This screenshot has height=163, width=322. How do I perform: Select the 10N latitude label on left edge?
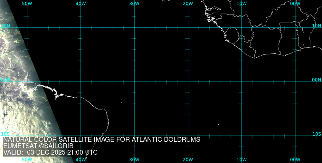click(5, 25)
